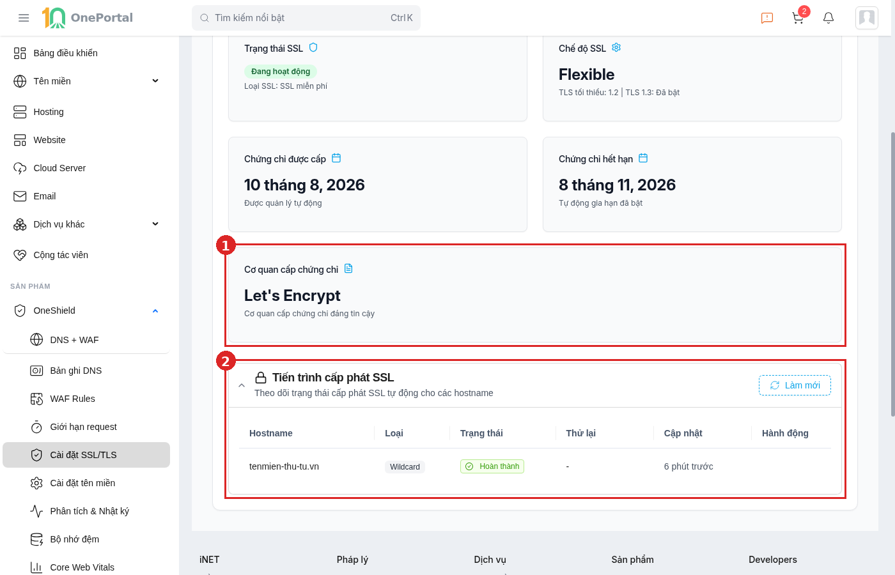Click the tenmien-thu-tu.vn hostname cell

pyautogui.click(x=284, y=466)
